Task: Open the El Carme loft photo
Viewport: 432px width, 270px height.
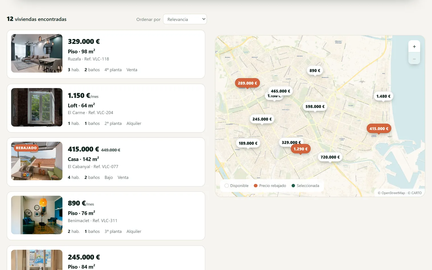Action: click(x=37, y=107)
